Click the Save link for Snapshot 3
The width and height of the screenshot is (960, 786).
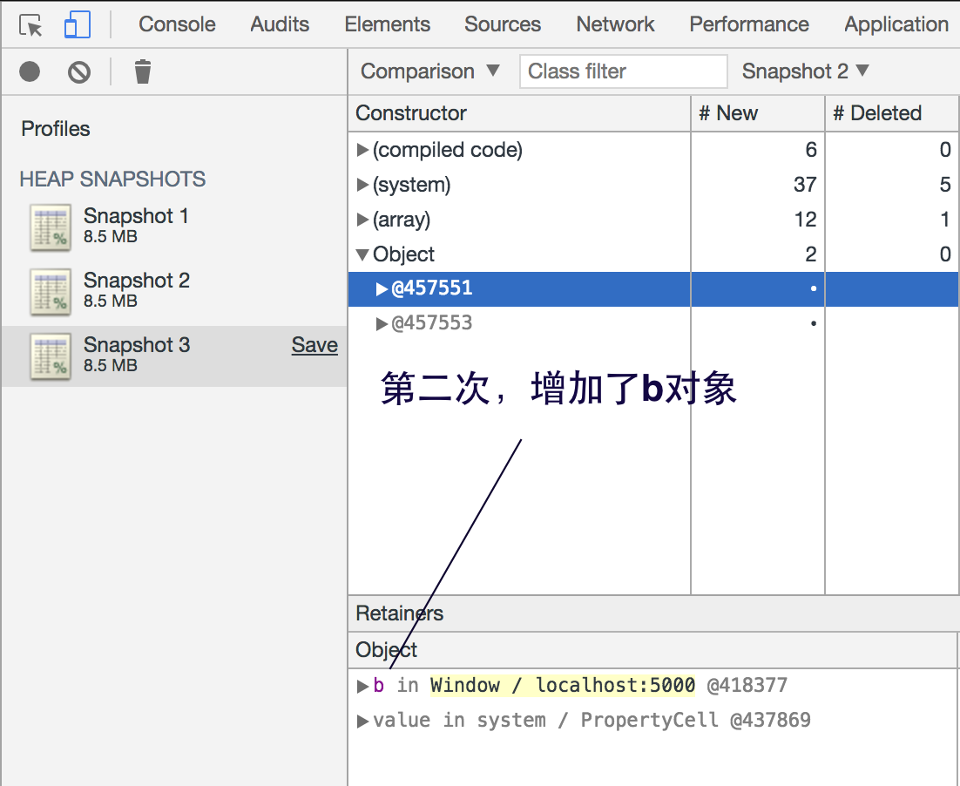click(314, 345)
